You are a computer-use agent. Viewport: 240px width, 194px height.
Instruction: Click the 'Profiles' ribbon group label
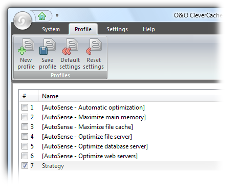(x=60, y=75)
